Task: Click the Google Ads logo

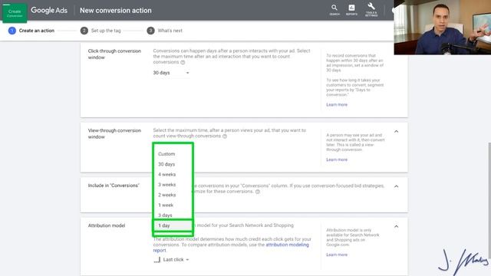Action: click(49, 10)
